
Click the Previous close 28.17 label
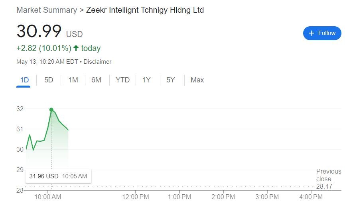point(328,179)
